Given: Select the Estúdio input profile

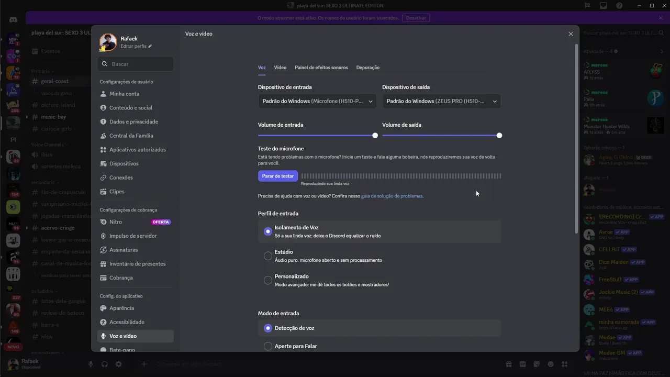Looking at the screenshot, I should point(268,256).
